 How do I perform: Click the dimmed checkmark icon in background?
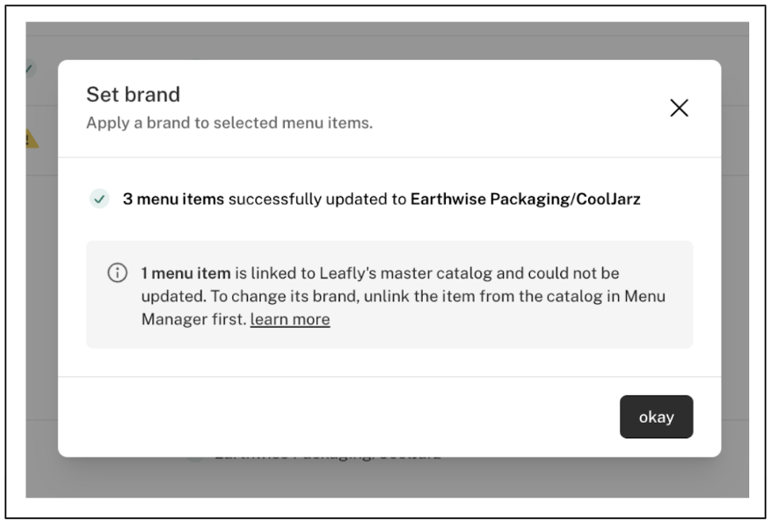click(30, 69)
